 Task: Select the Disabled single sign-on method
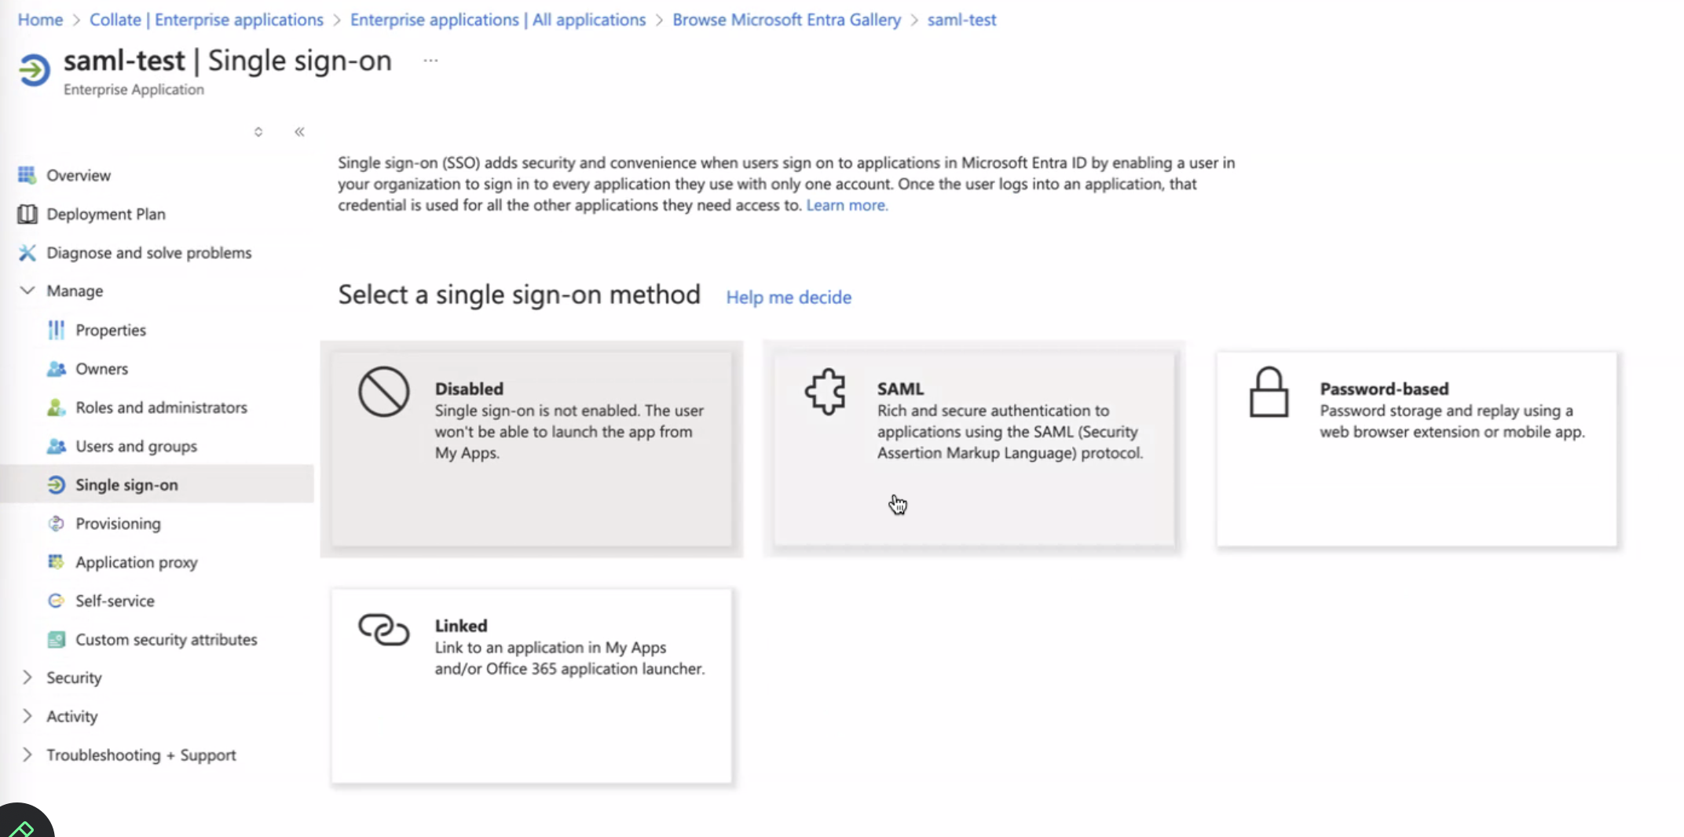[x=532, y=449]
